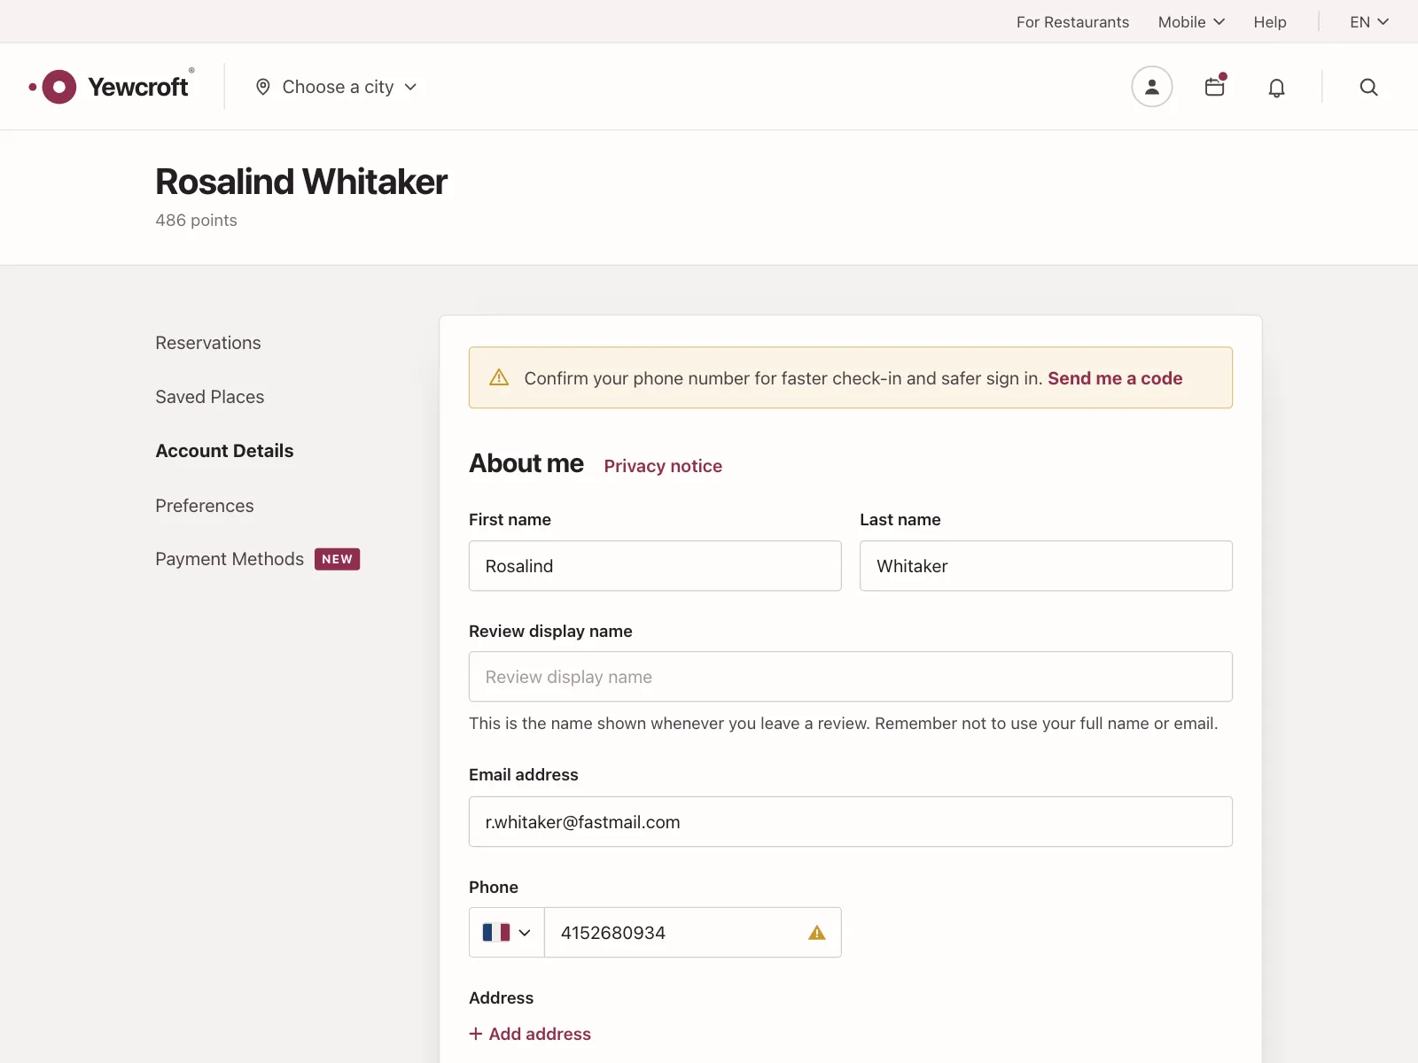Expand the Choose a city dropdown
Screen dimensions: 1418x1063
coord(336,87)
